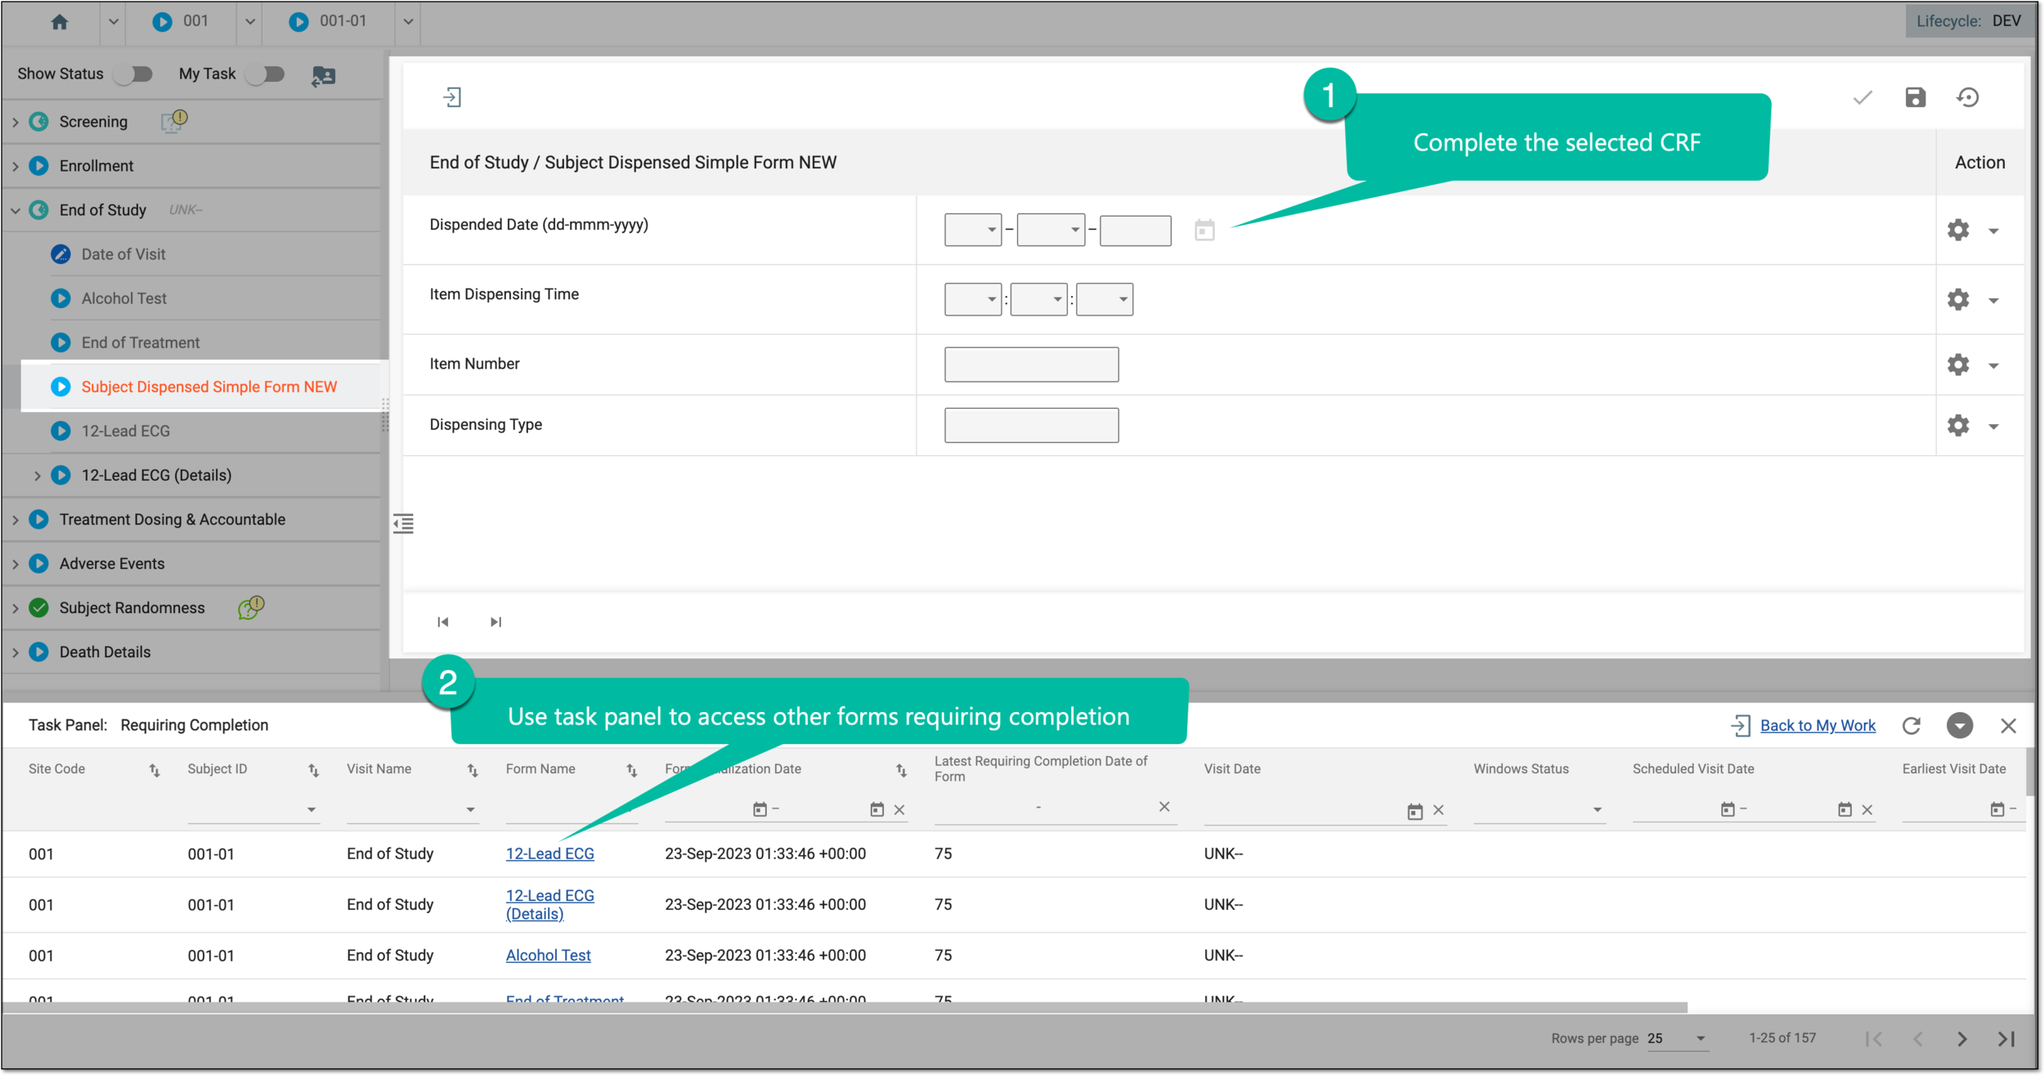Select hours dropdown for Item Dispensing Time
Viewport: 2044px width, 1075px height.
tap(973, 299)
